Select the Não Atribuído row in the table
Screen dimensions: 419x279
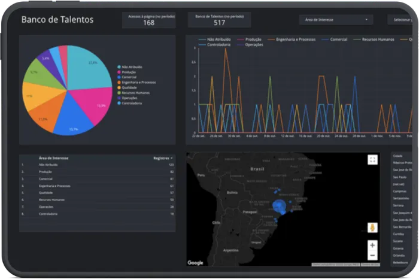tap(97, 165)
